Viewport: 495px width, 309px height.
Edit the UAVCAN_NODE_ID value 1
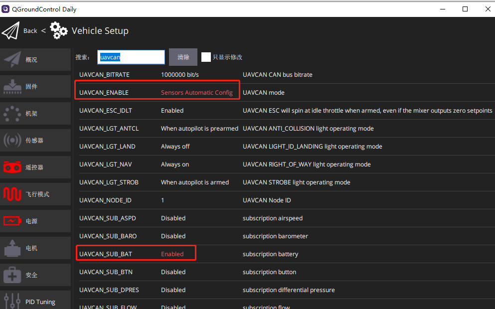[163, 200]
